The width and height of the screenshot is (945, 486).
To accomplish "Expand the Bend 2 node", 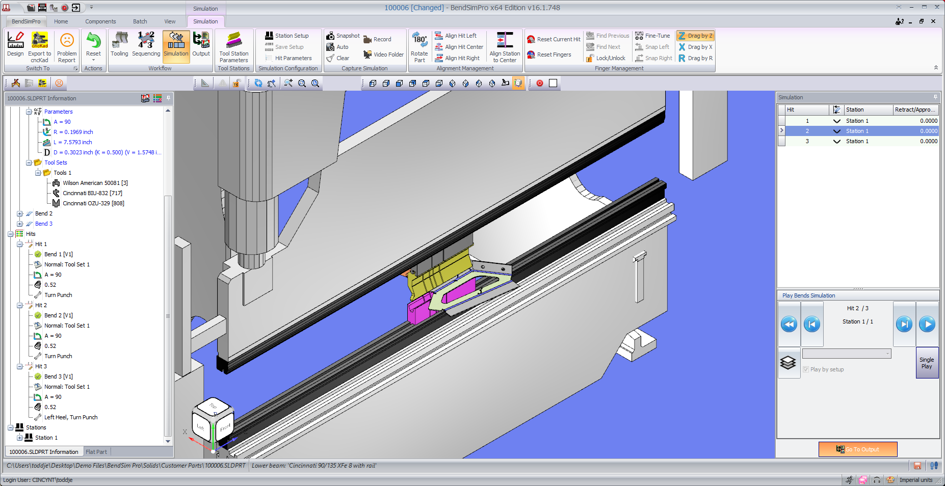I will tap(20, 213).
